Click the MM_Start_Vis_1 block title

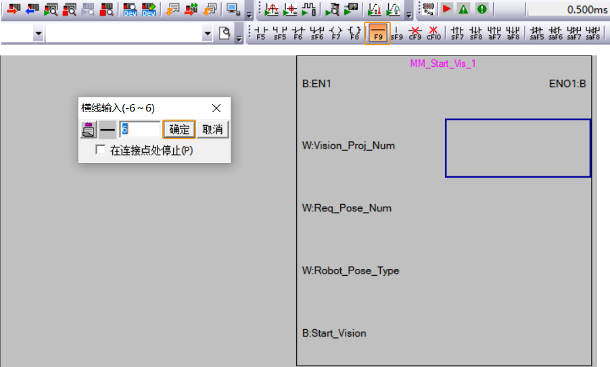click(443, 64)
